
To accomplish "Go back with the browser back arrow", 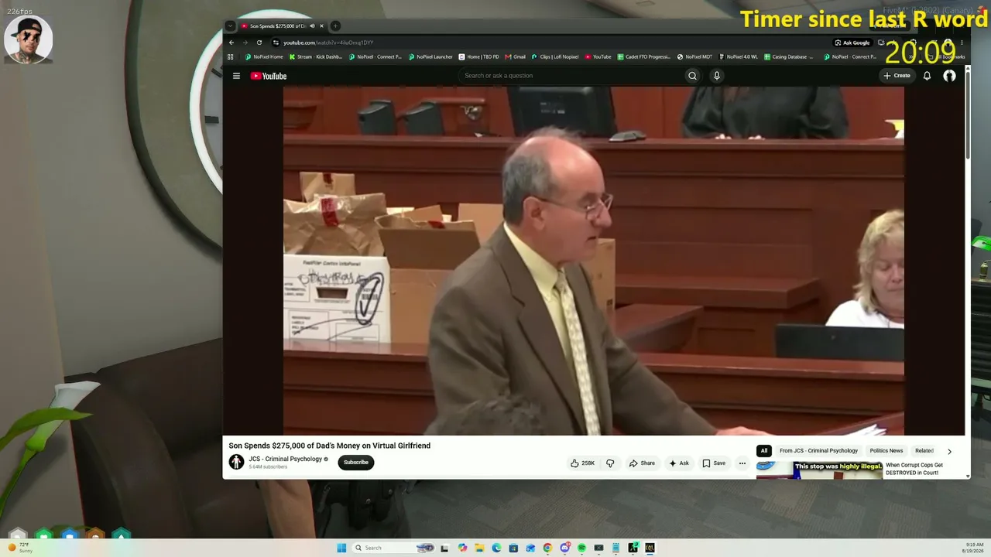I will (x=231, y=43).
